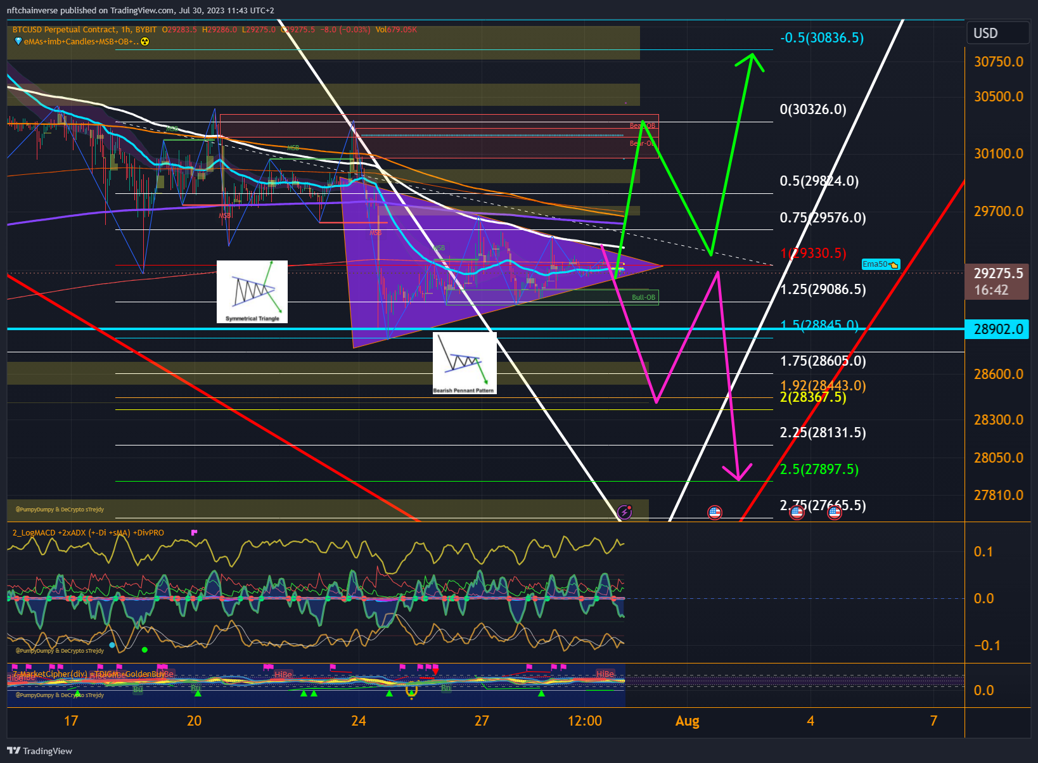Click the yellow circle signal in MarketCipher pane

pyautogui.click(x=411, y=689)
